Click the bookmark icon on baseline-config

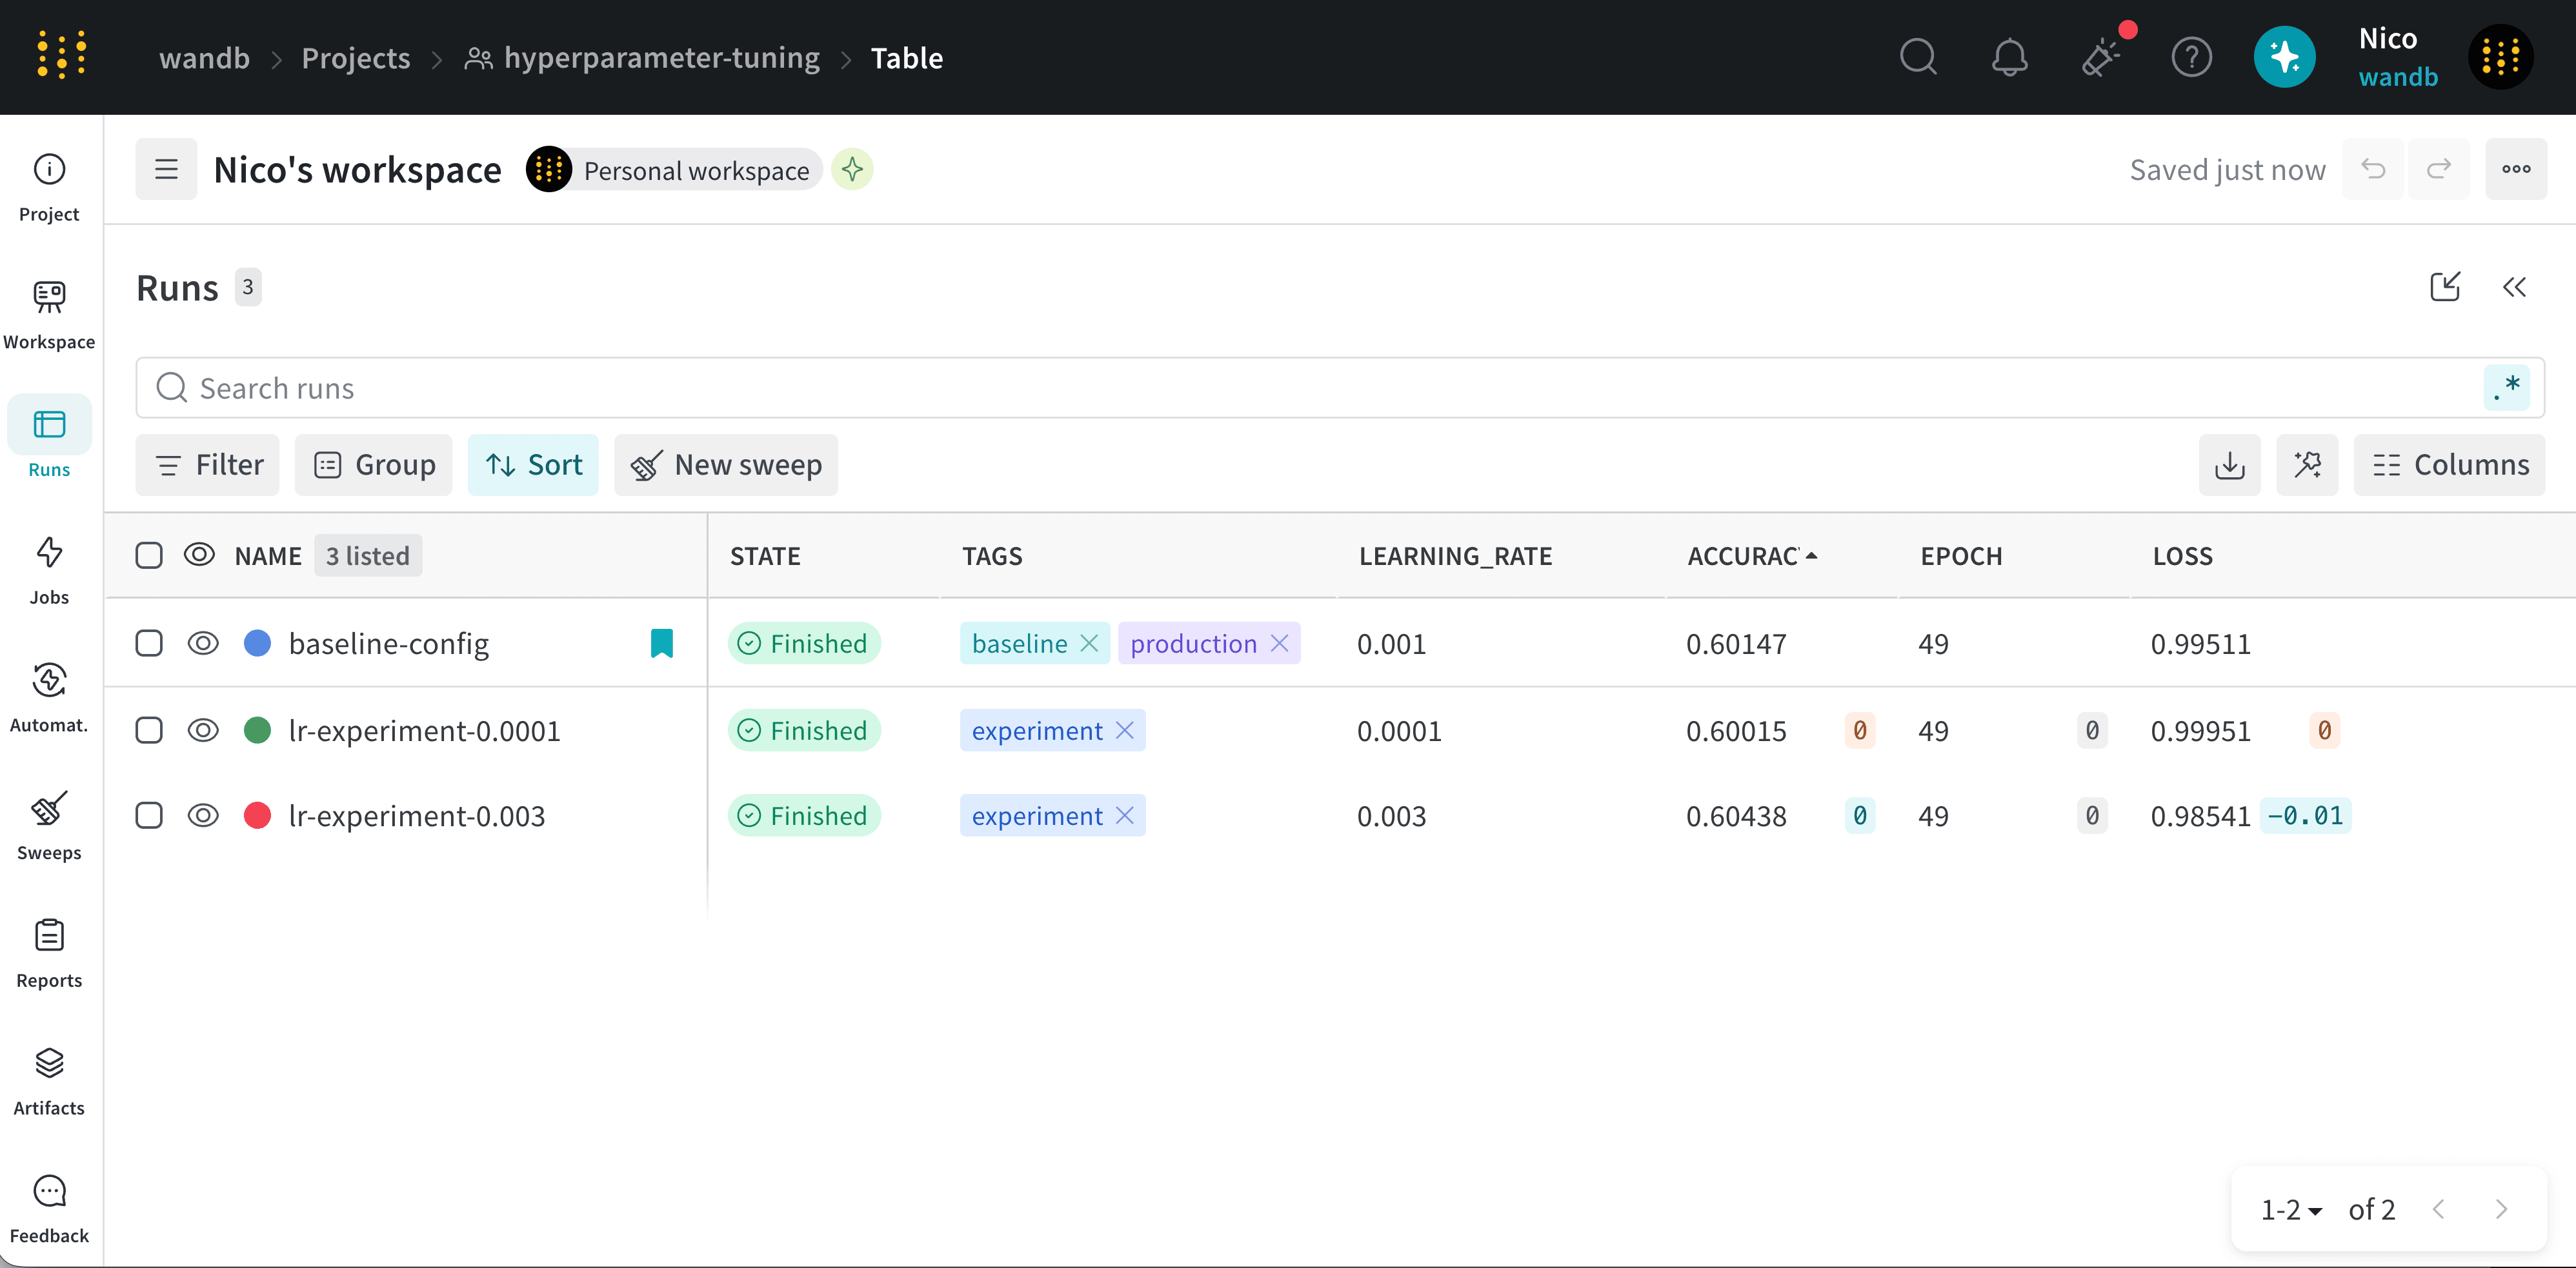tap(661, 644)
